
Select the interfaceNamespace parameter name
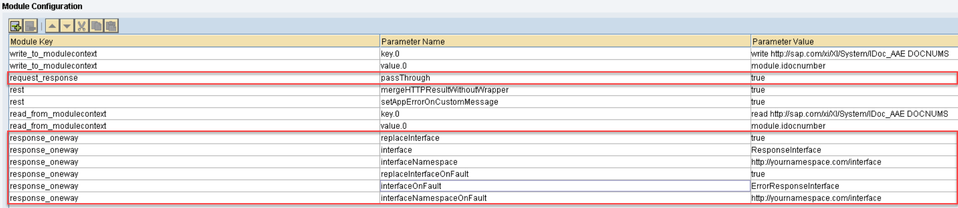click(565, 162)
